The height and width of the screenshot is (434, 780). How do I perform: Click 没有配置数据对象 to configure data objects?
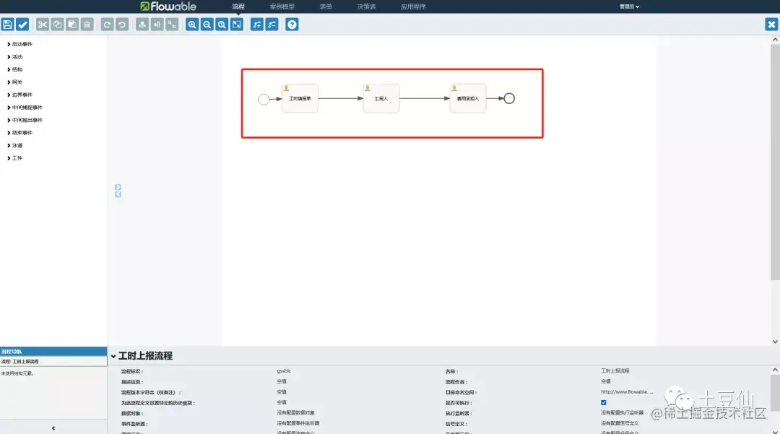tap(295, 412)
